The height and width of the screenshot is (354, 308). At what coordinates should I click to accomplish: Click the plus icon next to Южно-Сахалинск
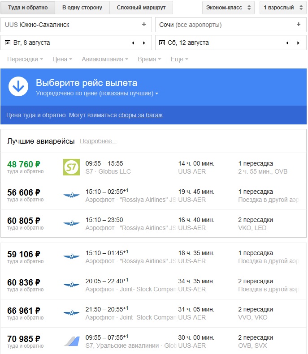click(x=144, y=24)
